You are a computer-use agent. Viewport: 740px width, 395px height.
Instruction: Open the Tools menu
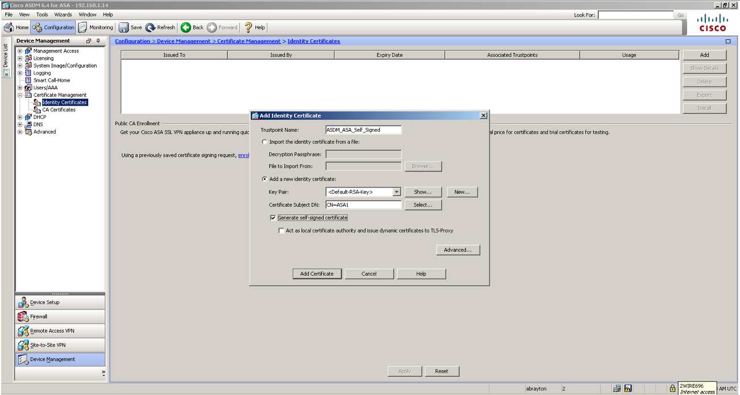click(42, 14)
